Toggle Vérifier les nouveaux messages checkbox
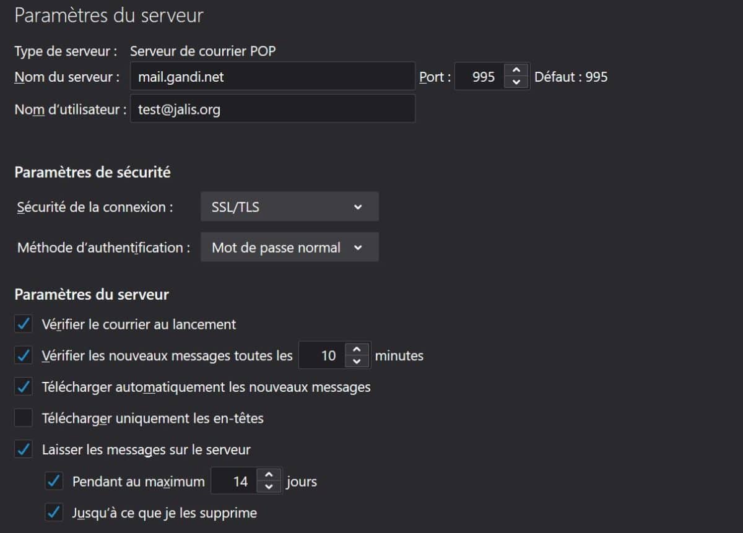 tap(24, 355)
